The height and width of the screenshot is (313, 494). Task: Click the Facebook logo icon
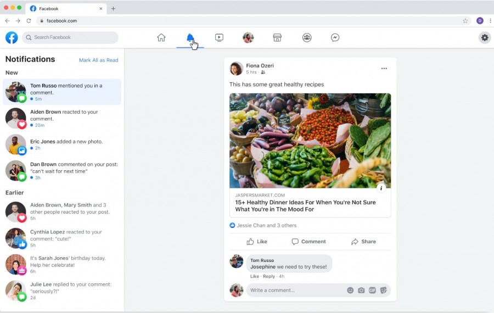coord(12,37)
